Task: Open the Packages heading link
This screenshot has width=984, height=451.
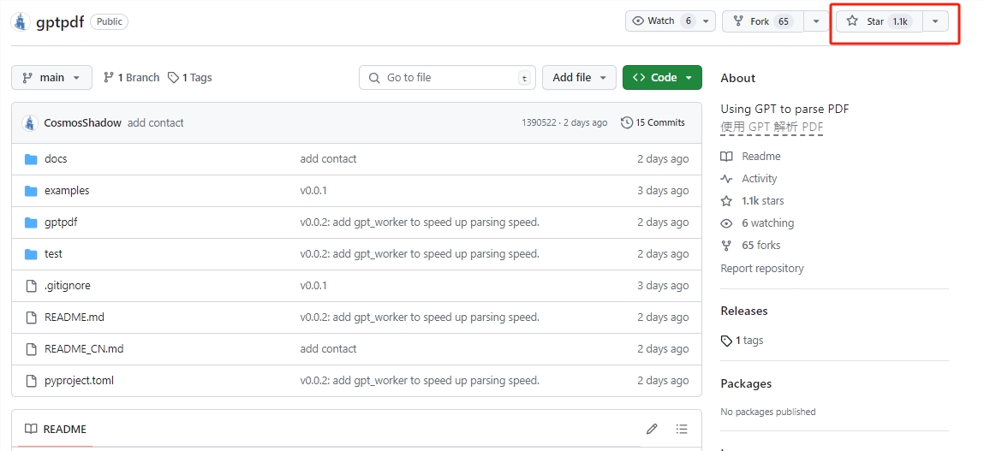Action: coord(746,384)
